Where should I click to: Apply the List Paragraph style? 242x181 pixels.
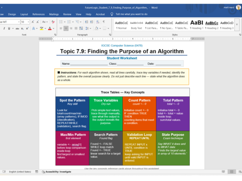pyautogui.click(x=151, y=25)
